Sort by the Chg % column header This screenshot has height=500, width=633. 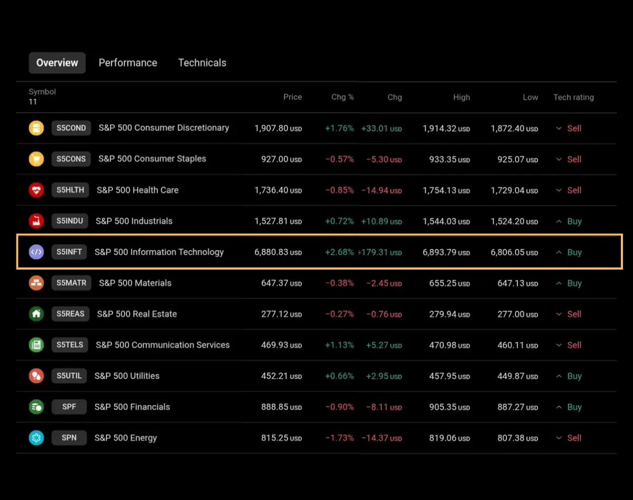[x=342, y=97]
